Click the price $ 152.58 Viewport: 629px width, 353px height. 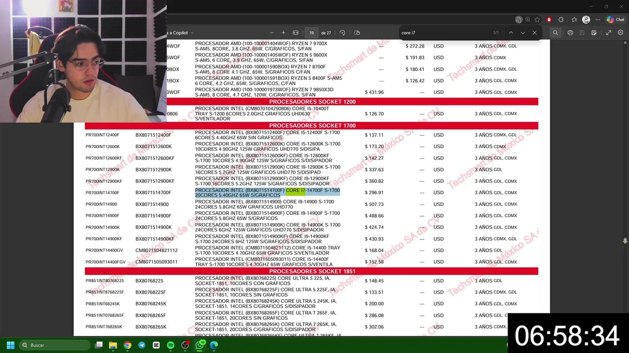tap(374, 262)
